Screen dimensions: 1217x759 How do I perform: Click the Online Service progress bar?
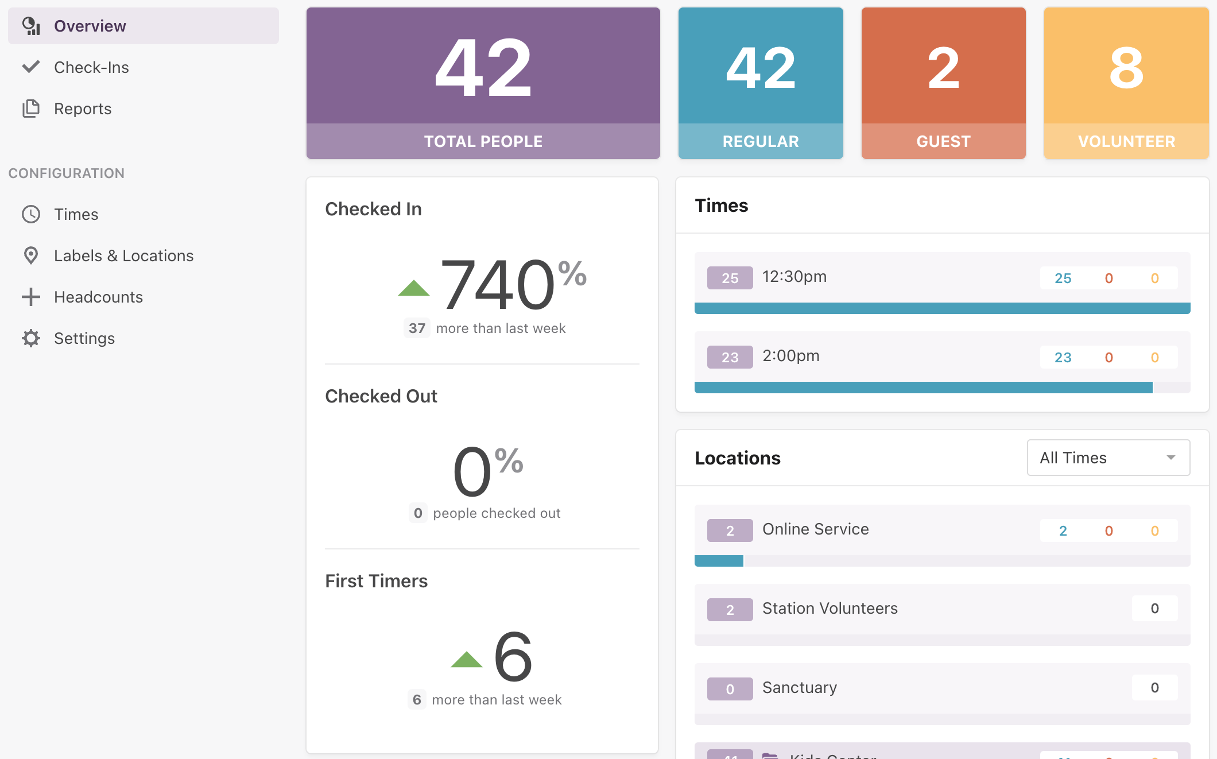[x=943, y=561]
